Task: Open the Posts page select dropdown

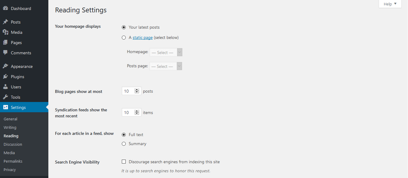Action: click(166, 66)
